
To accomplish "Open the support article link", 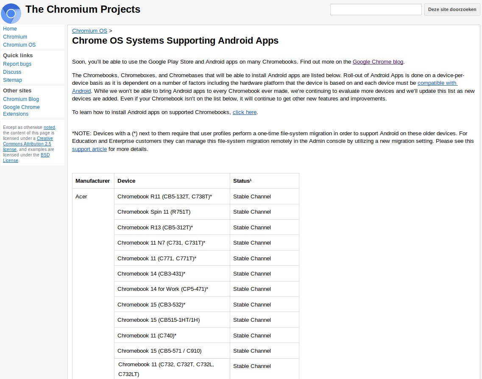I will (89, 149).
